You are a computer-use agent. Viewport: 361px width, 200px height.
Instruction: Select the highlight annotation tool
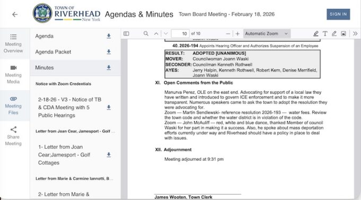pos(316,33)
